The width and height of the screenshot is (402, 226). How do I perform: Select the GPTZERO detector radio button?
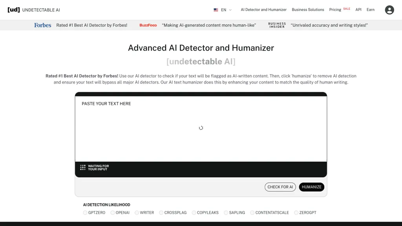click(85, 212)
